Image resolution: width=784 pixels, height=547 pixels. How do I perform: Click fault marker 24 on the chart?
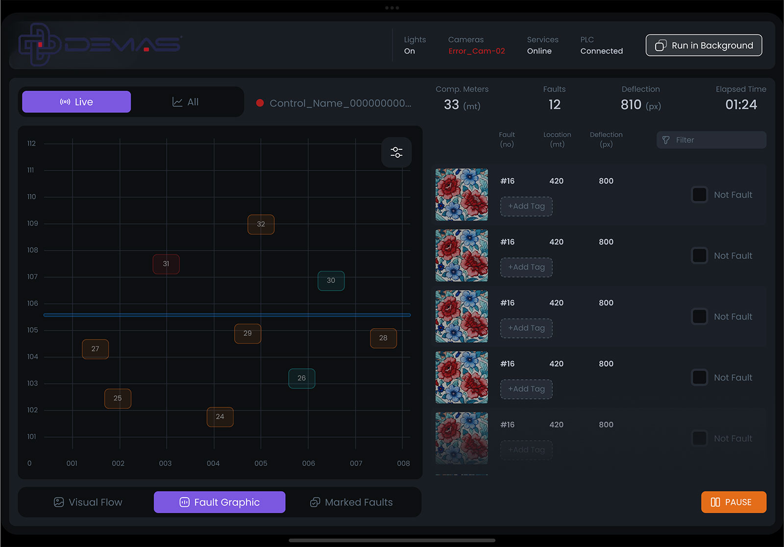[x=220, y=417]
